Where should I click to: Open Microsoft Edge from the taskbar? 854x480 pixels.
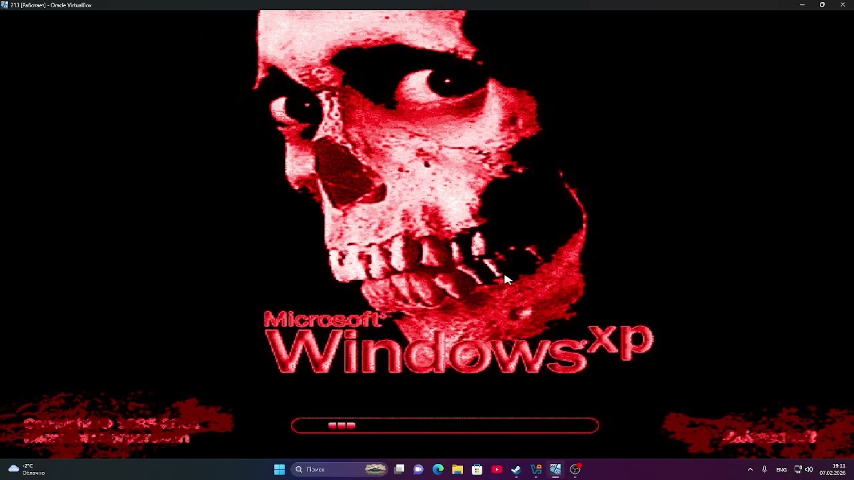438,469
